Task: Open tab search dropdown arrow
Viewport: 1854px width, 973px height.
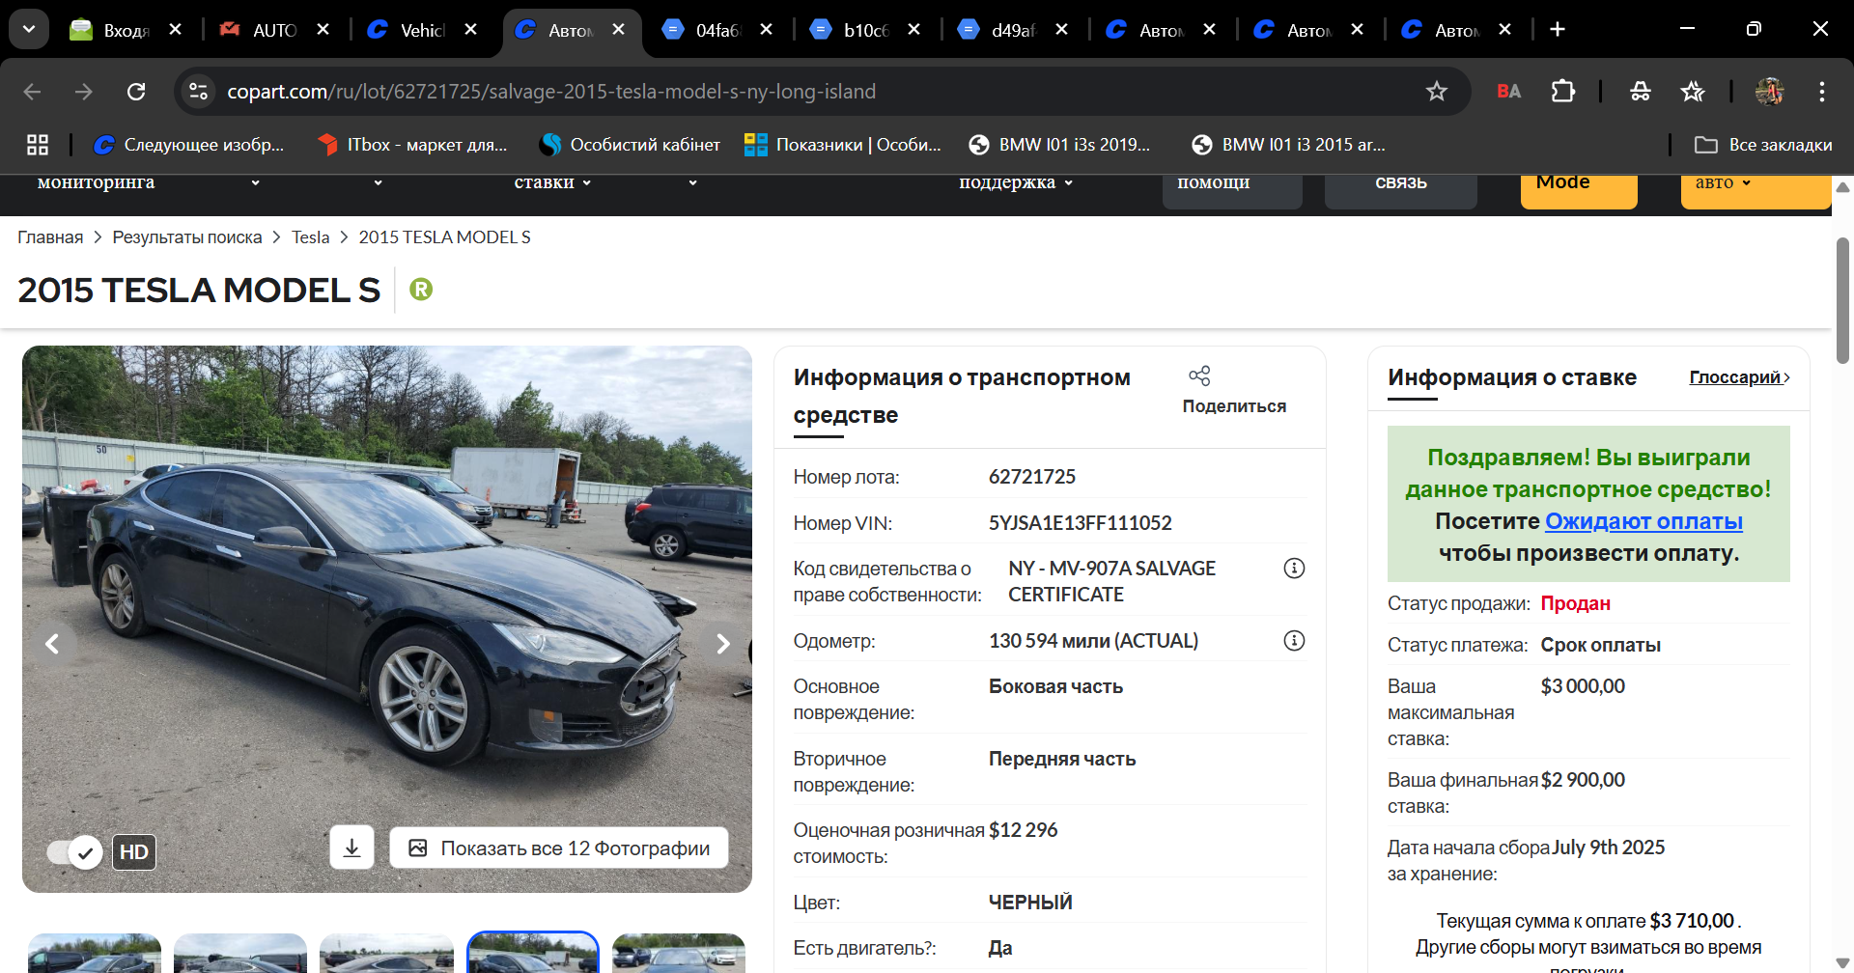Action: click(29, 29)
